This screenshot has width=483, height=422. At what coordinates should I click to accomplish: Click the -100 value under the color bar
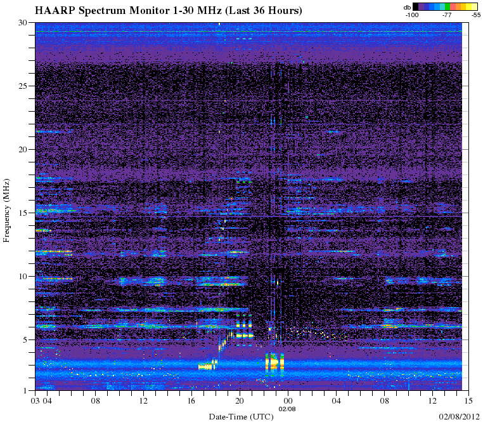[x=412, y=15]
